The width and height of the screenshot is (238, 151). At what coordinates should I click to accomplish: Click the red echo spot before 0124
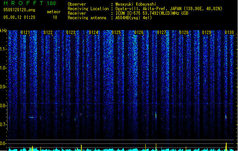point(81,114)
